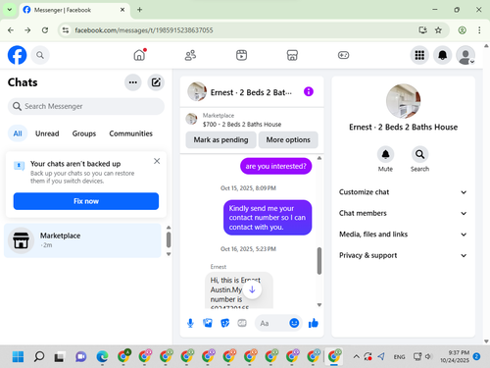Expand the Chat members section
The height and width of the screenshot is (368, 490).
coord(403,213)
